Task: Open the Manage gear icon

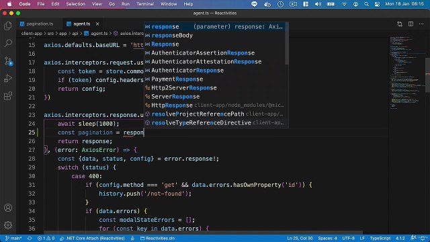Action: point(8,225)
